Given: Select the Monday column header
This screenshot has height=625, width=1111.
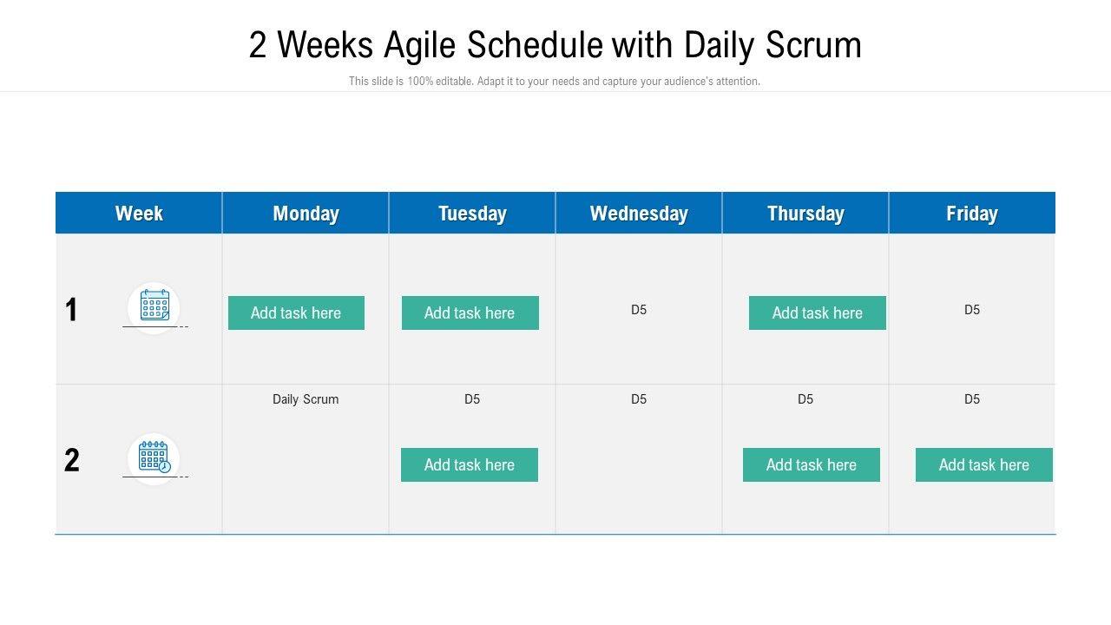Looking at the screenshot, I should pos(306,214).
